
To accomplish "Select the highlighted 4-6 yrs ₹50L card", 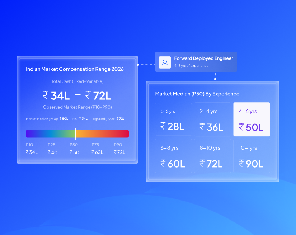I will click(x=252, y=119).
